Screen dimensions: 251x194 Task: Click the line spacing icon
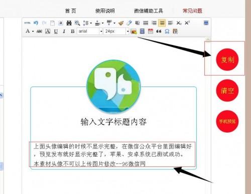pos(86,23)
